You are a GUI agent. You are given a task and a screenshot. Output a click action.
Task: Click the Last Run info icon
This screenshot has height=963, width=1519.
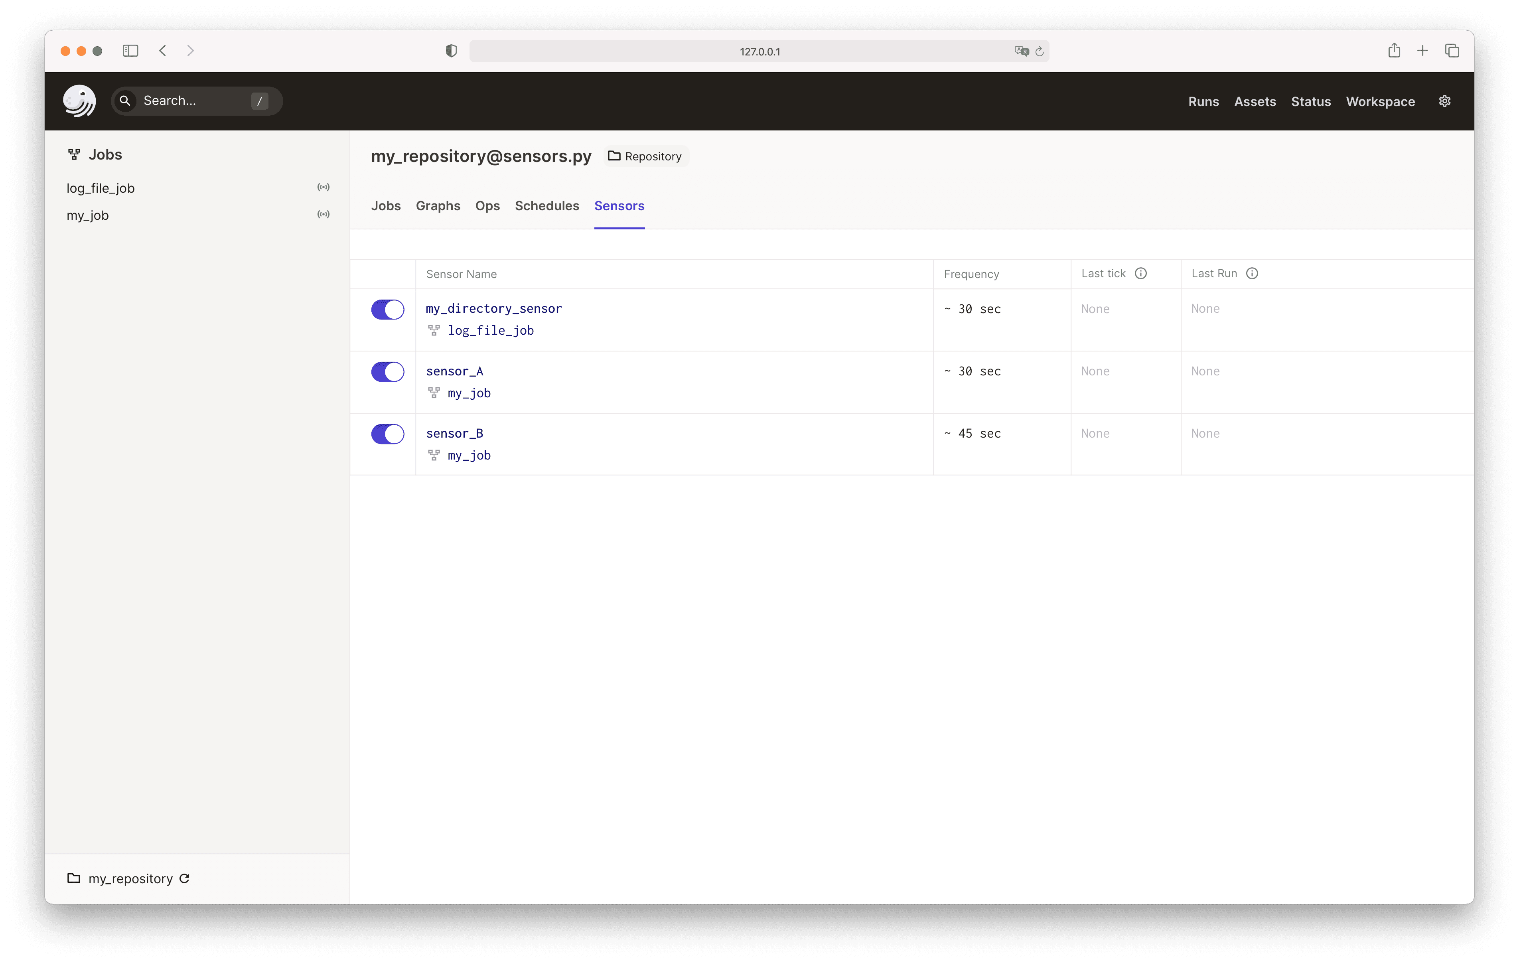(x=1252, y=273)
